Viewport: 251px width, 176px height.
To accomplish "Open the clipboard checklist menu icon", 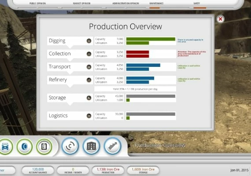I will pyautogui.click(x=44, y=147).
